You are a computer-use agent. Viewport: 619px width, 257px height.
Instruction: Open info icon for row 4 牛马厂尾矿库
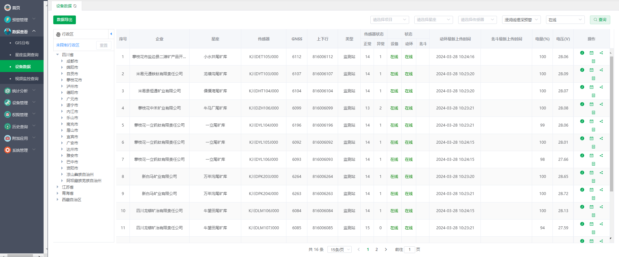(x=582, y=104)
